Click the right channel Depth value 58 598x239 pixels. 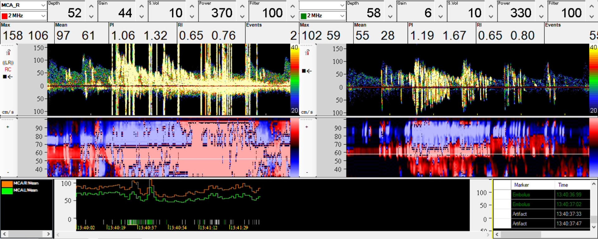[x=374, y=13]
